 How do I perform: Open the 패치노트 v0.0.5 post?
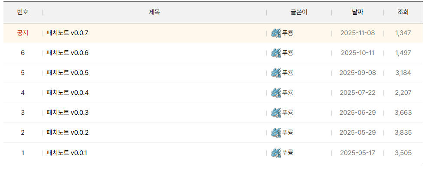tap(68, 73)
